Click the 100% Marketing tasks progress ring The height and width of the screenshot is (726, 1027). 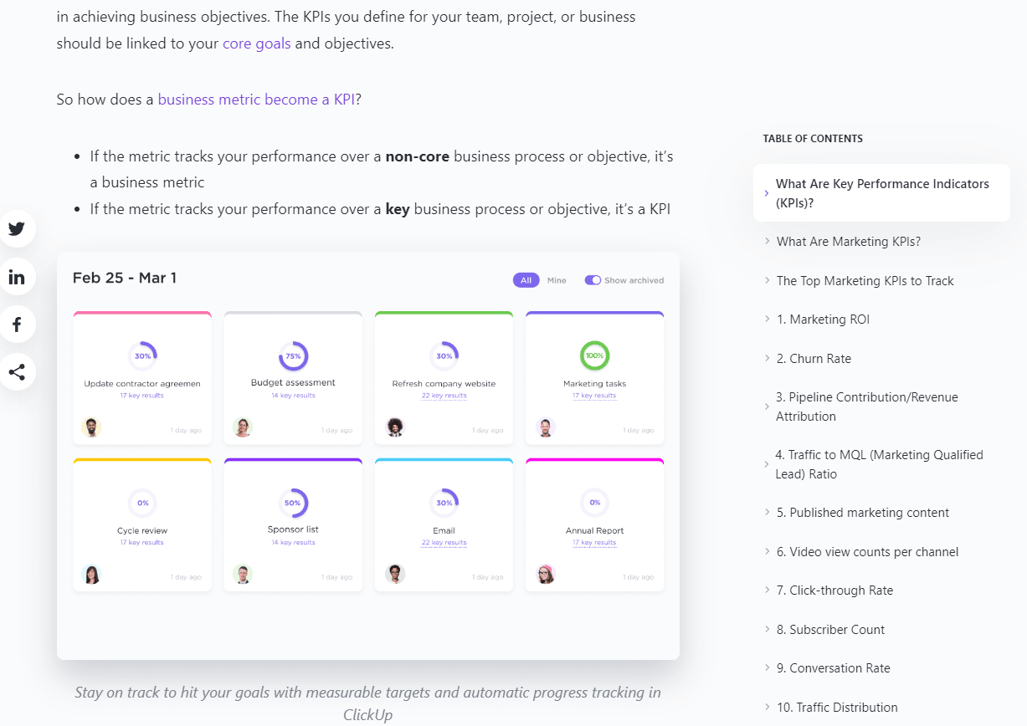point(594,355)
